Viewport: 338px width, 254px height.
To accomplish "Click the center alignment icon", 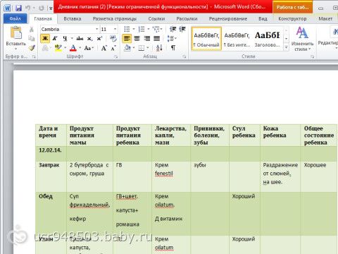I will (137, 38).
